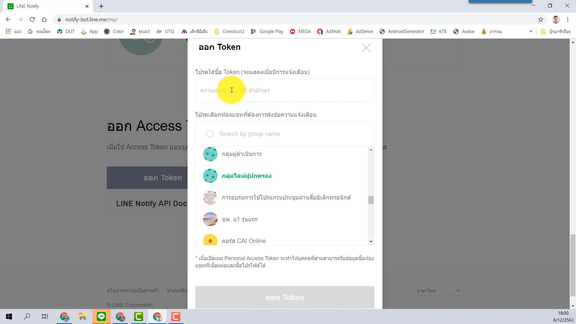Screen dimensions: 576x324
Task: Open the Google Play bookmark
Action: (x=267, y=31)
